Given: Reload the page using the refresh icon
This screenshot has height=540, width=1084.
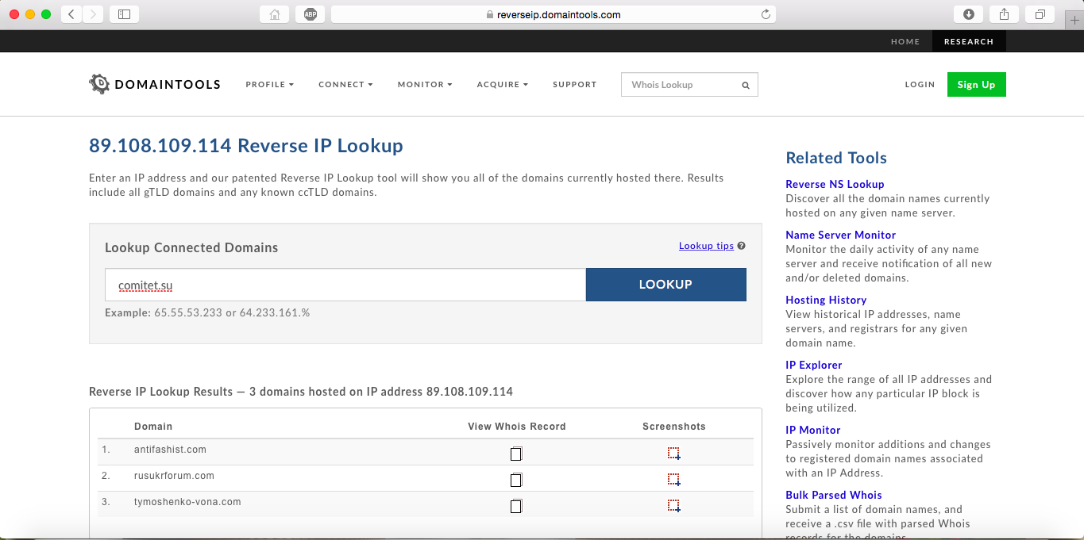Looking at the screenshot, I should pos(766,14).
